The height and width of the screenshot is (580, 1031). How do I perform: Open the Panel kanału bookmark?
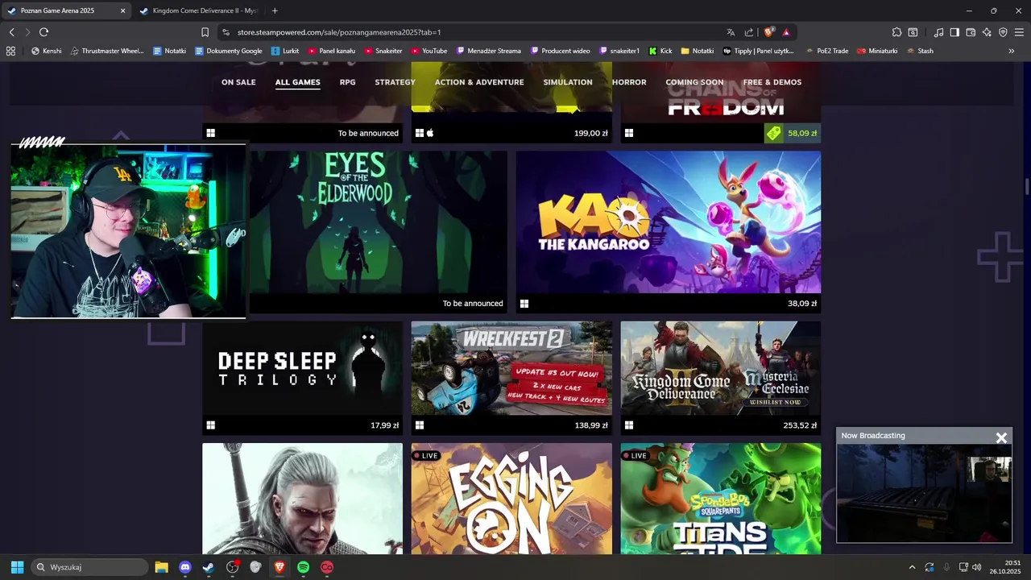click(x=331, y=51)
